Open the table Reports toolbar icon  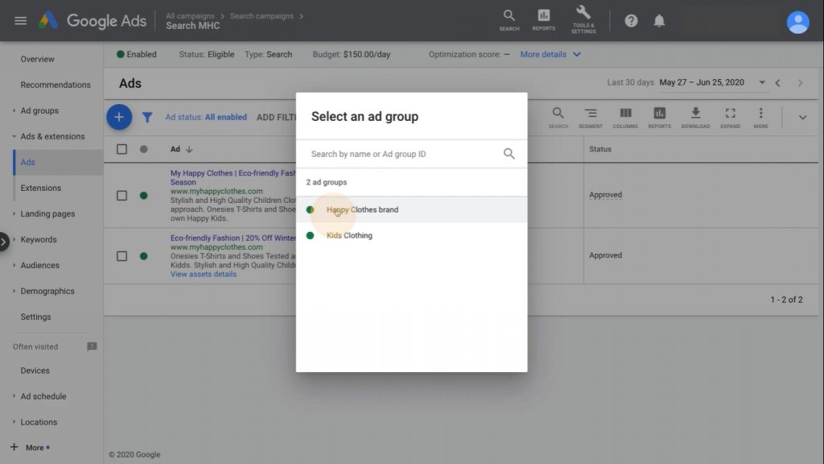click(x=659, y=118)
